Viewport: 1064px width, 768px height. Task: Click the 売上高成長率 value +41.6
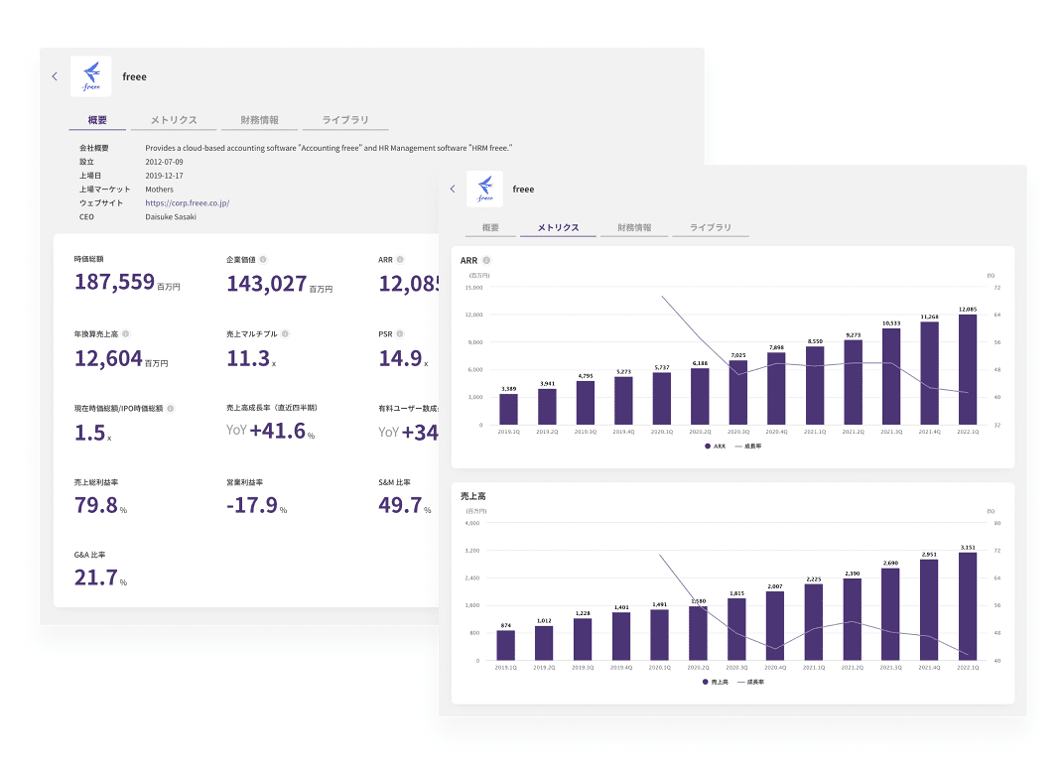pos(278,431)
